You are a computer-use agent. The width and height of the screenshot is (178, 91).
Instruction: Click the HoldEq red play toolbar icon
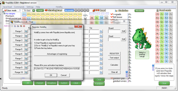[x=24, y=26]
